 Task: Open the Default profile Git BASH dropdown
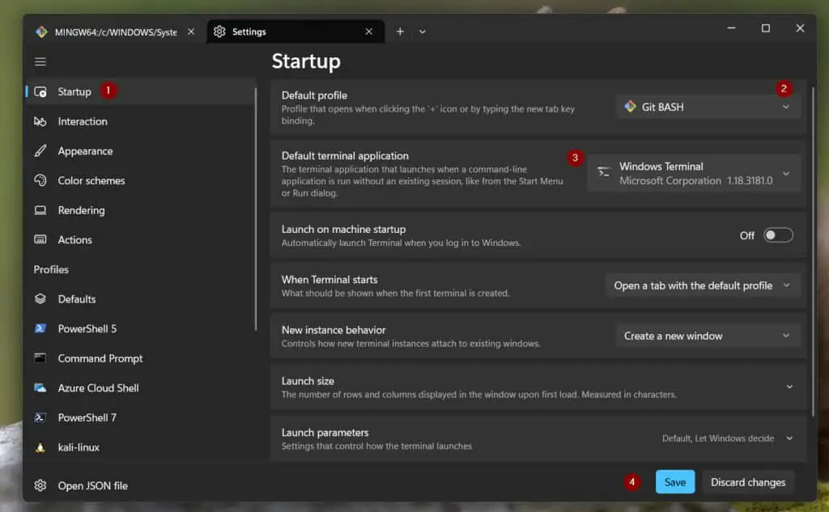pyautogui.click(x=708, y=107)
